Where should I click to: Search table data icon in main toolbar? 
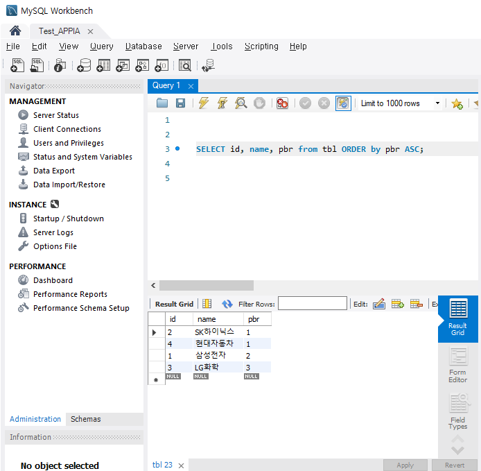(185, 65)
